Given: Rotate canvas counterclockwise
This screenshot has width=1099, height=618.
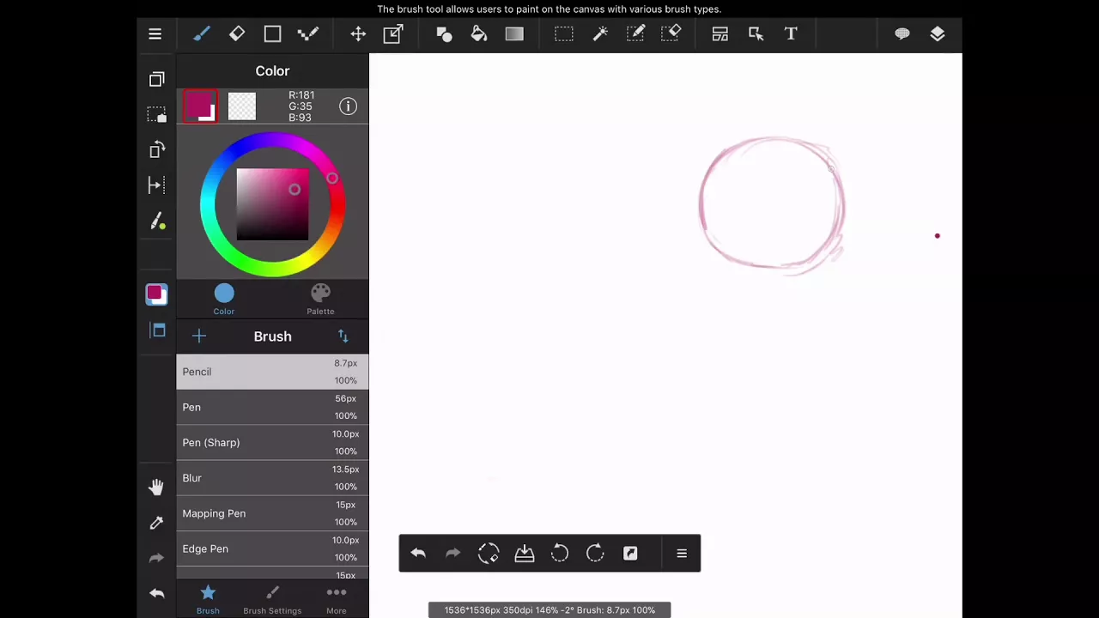Looking at the screenshot, I should coord(560,554).
